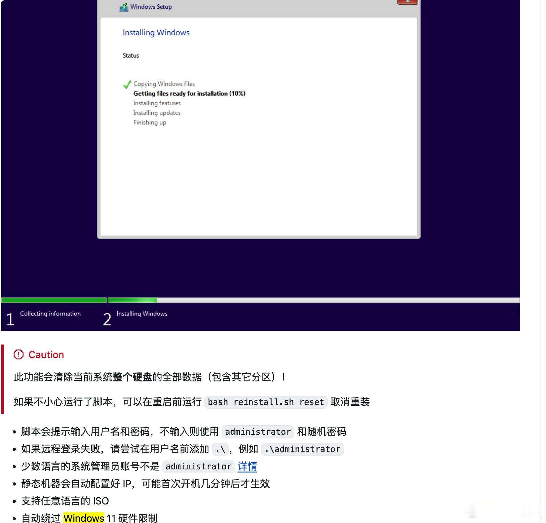Select the Copying Windows files line
Viewport: 546px width, 523px height.
point(164,84)
